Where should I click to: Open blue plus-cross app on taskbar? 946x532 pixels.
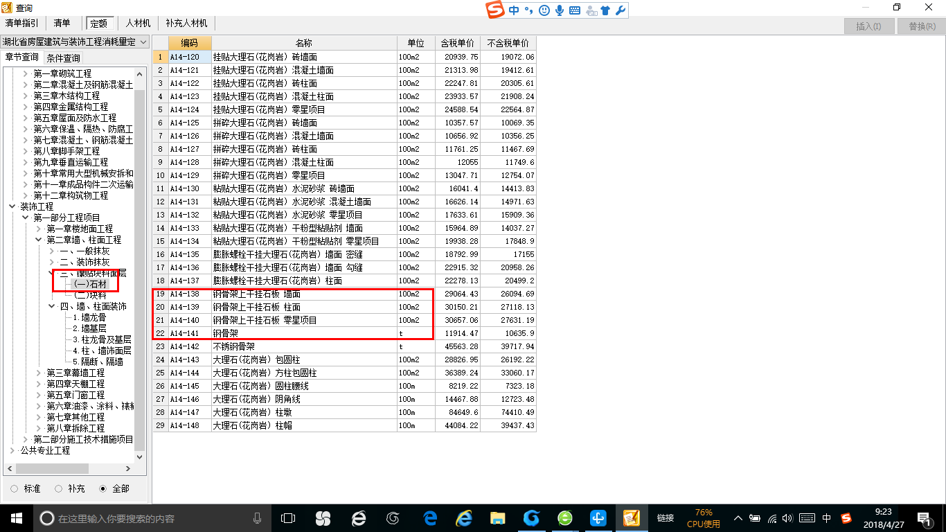pos(598,518)
